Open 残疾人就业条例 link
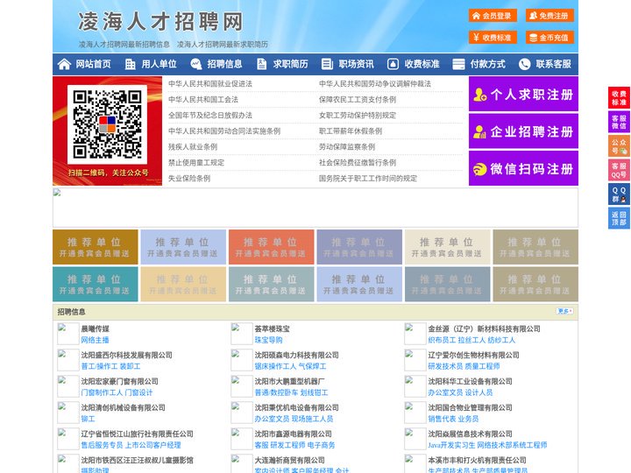This screenshot has height=473, width=631. pos(193,147)
